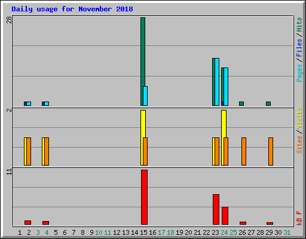The height and width of the screenshot is (239, 306).
Task: Click day label '23' on the x-axis
Action: tap(215, 232)
